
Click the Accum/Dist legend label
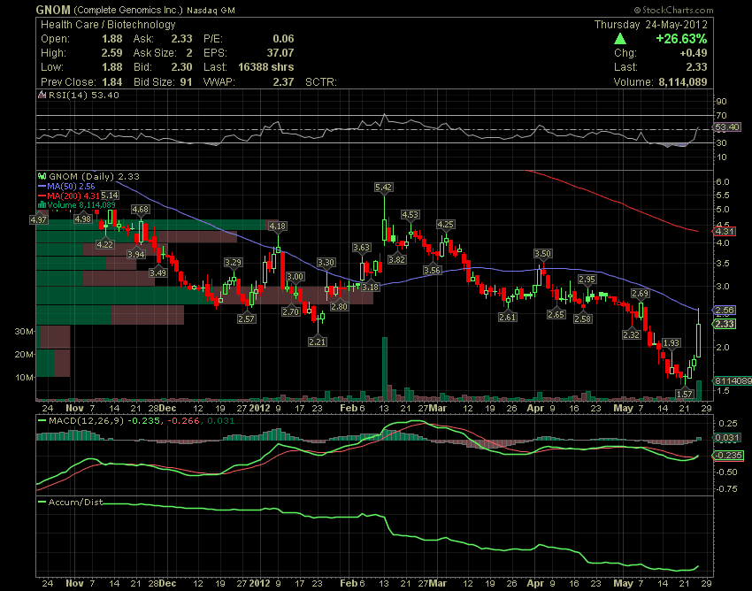pyautogui.click(x=75, y=503)
